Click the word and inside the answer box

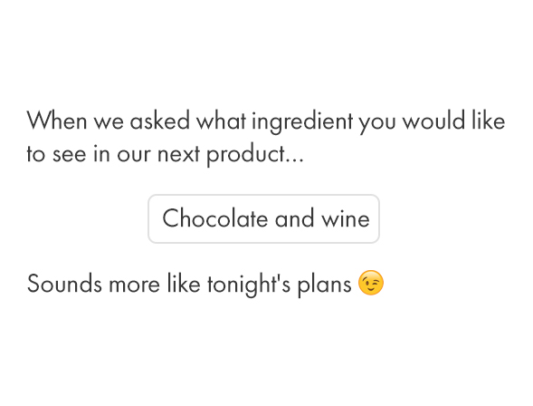click(x=294, y=218)
